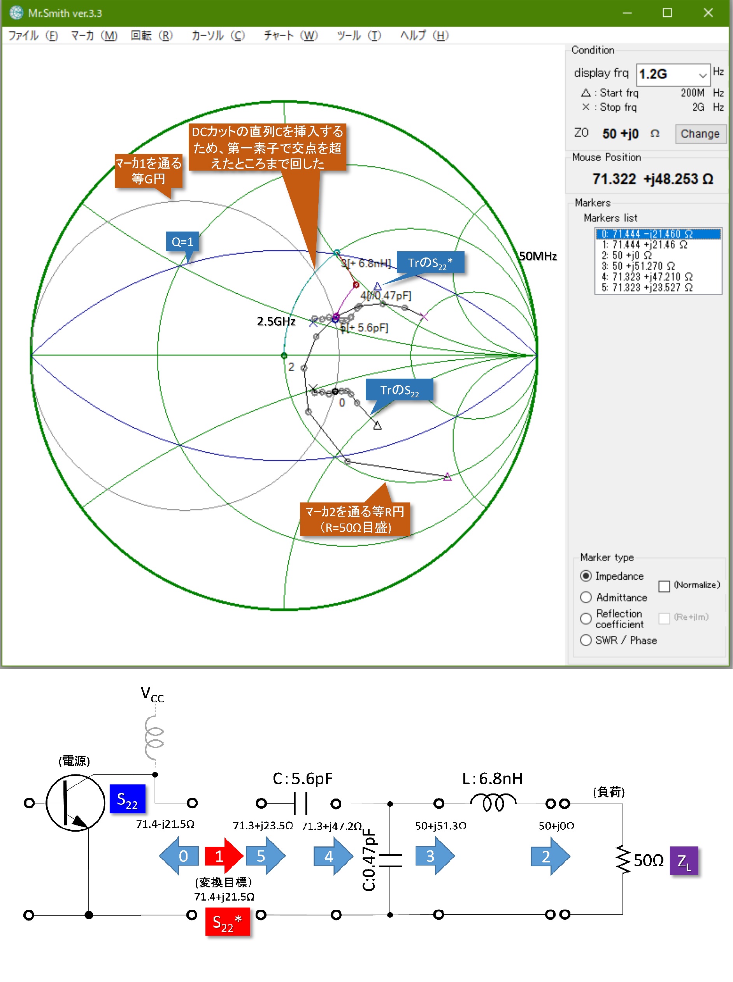Click the 3[+ 6.8nH] marker on chart
This screenshot has height=982, width=733.
(337, 252)
